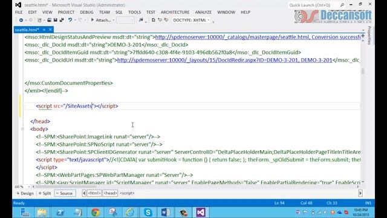Open the FILE menu

(19, 12)
